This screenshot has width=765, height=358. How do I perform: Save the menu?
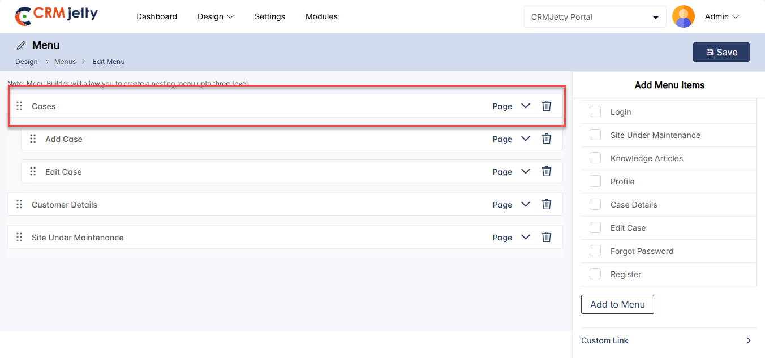point(721,52)
